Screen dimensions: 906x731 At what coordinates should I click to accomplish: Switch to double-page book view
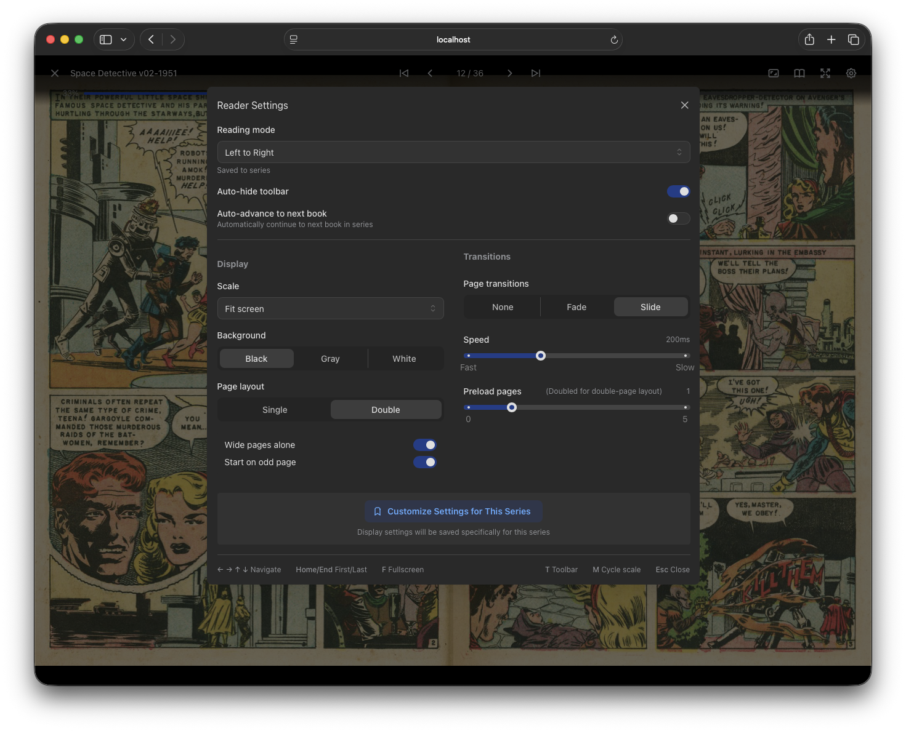click(799, 73)
